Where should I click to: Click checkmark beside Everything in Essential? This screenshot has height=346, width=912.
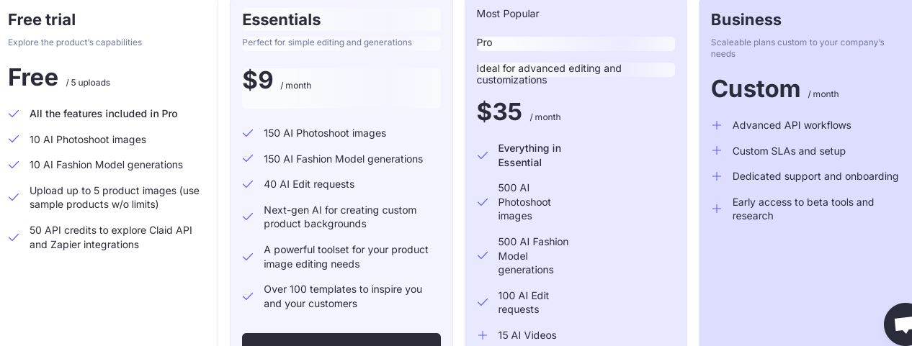click(x=483, y=155)
